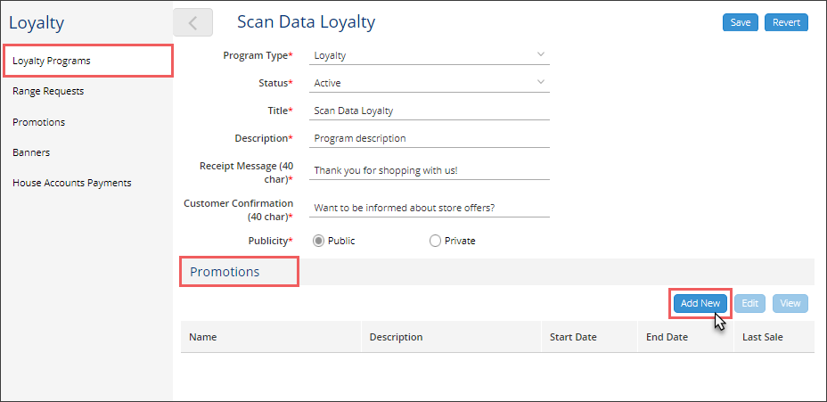Open House Accounts Payments
827x402 pixels.
pos(71,183)
